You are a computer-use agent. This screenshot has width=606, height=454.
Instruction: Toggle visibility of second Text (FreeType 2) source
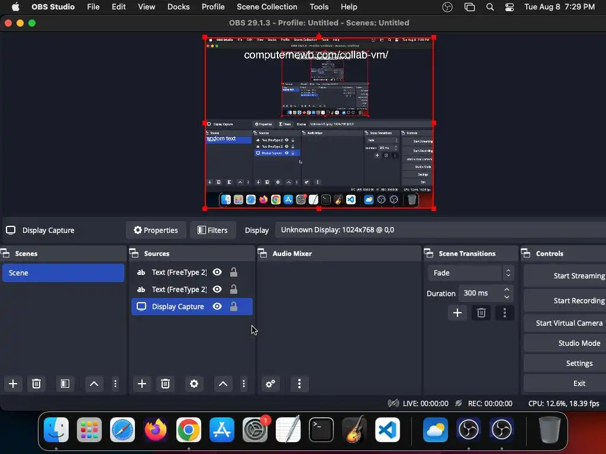coord(217,289)
